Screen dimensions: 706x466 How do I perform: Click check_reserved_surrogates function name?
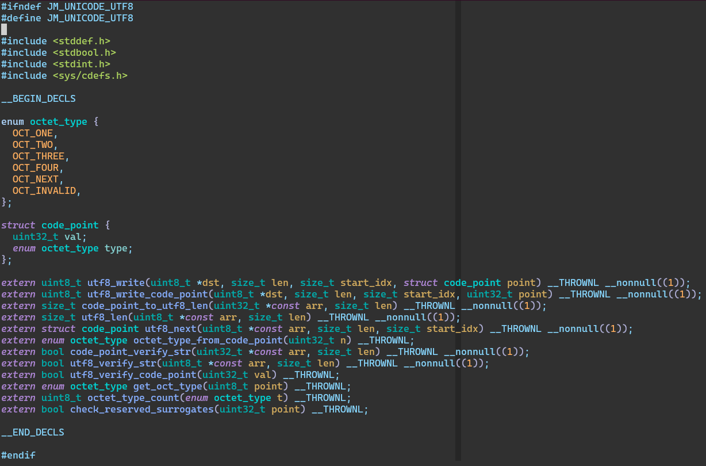click(x=142, y=409)
